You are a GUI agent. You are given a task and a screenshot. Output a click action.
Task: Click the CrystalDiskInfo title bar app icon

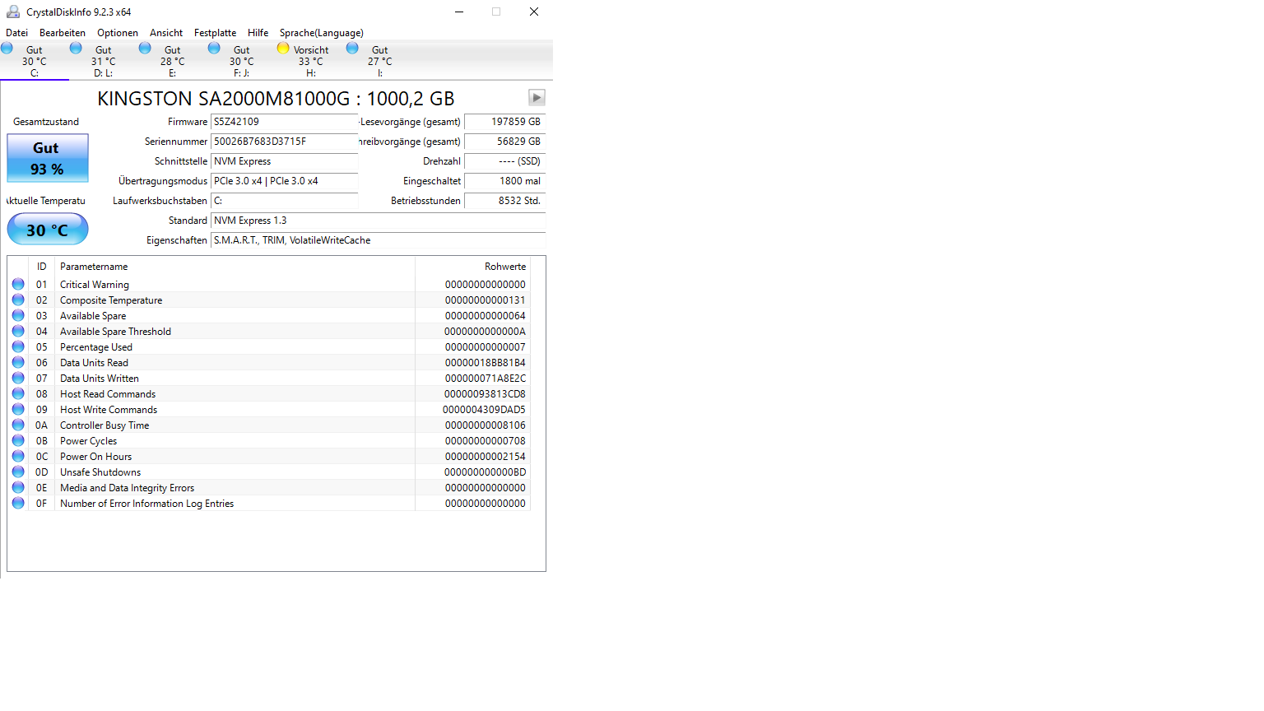tap(13, 12)
